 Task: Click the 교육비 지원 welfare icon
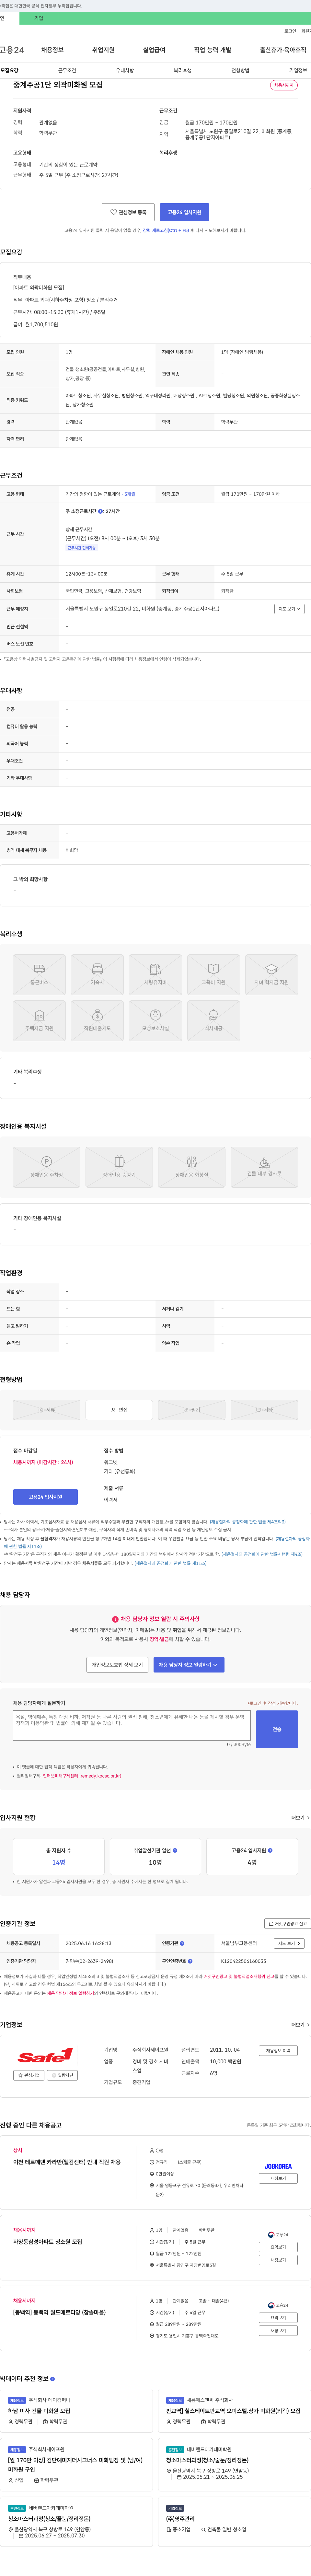[x=213, y=974]
